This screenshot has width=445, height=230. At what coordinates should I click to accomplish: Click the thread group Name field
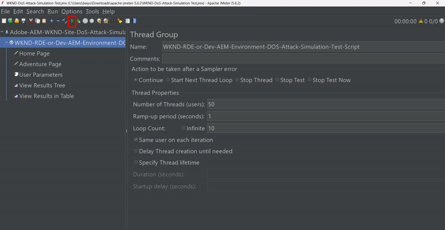[303, 47]
